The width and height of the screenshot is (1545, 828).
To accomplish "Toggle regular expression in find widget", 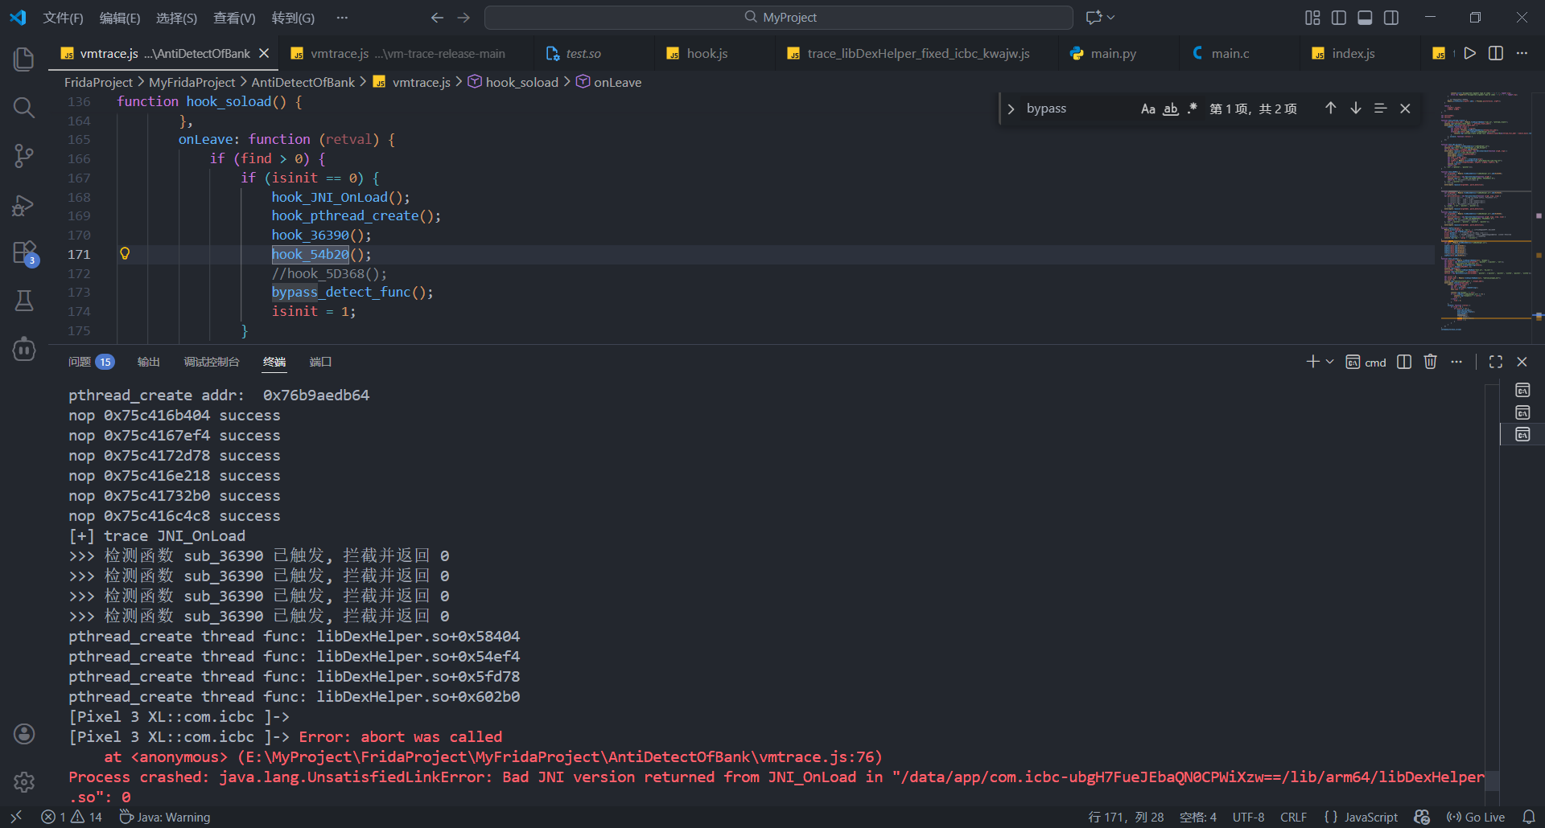I will click(1193, 109).
